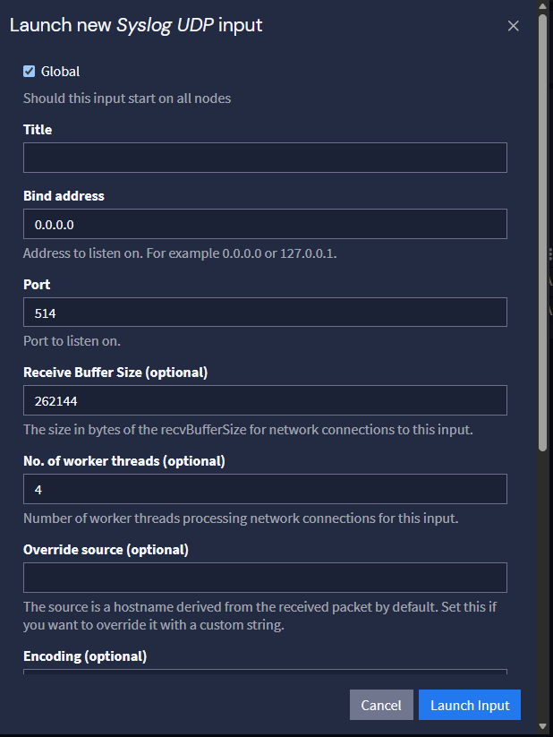This screenshot has width=553, height=737.
Task: Close the Launch new Syslog UDP input dialog
Action: click(x=513, y=26)
